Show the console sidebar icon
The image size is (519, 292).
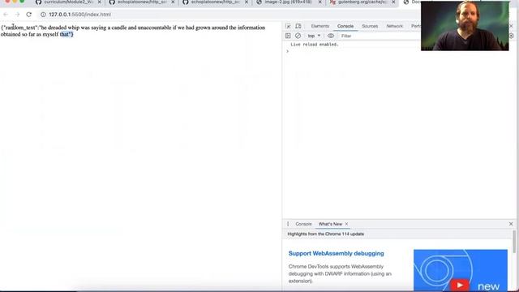(288, 36)
